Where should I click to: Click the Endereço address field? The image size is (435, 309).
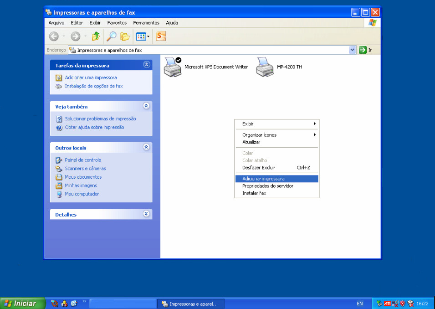coord(210,50)
